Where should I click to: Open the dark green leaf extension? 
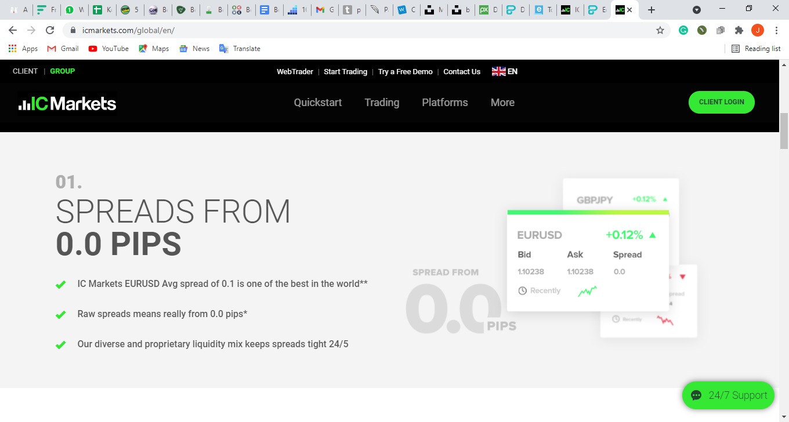click(702, 30)
